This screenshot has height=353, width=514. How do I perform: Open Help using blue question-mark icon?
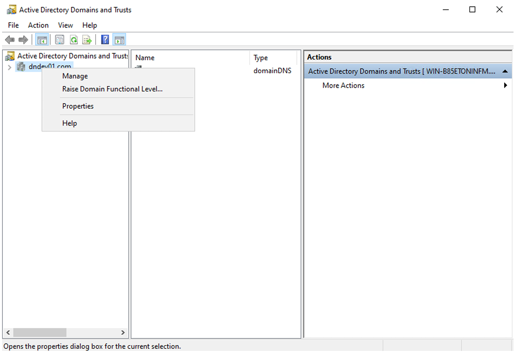point(105,40)
